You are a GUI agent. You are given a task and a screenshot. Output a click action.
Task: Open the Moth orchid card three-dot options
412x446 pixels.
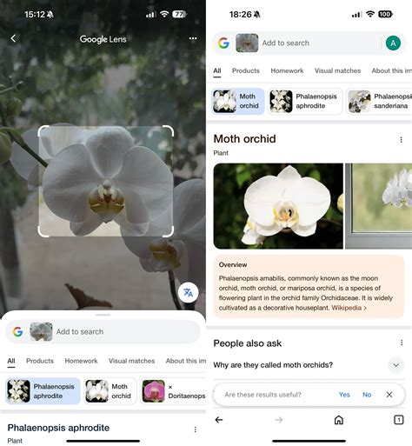coord(402,140)
